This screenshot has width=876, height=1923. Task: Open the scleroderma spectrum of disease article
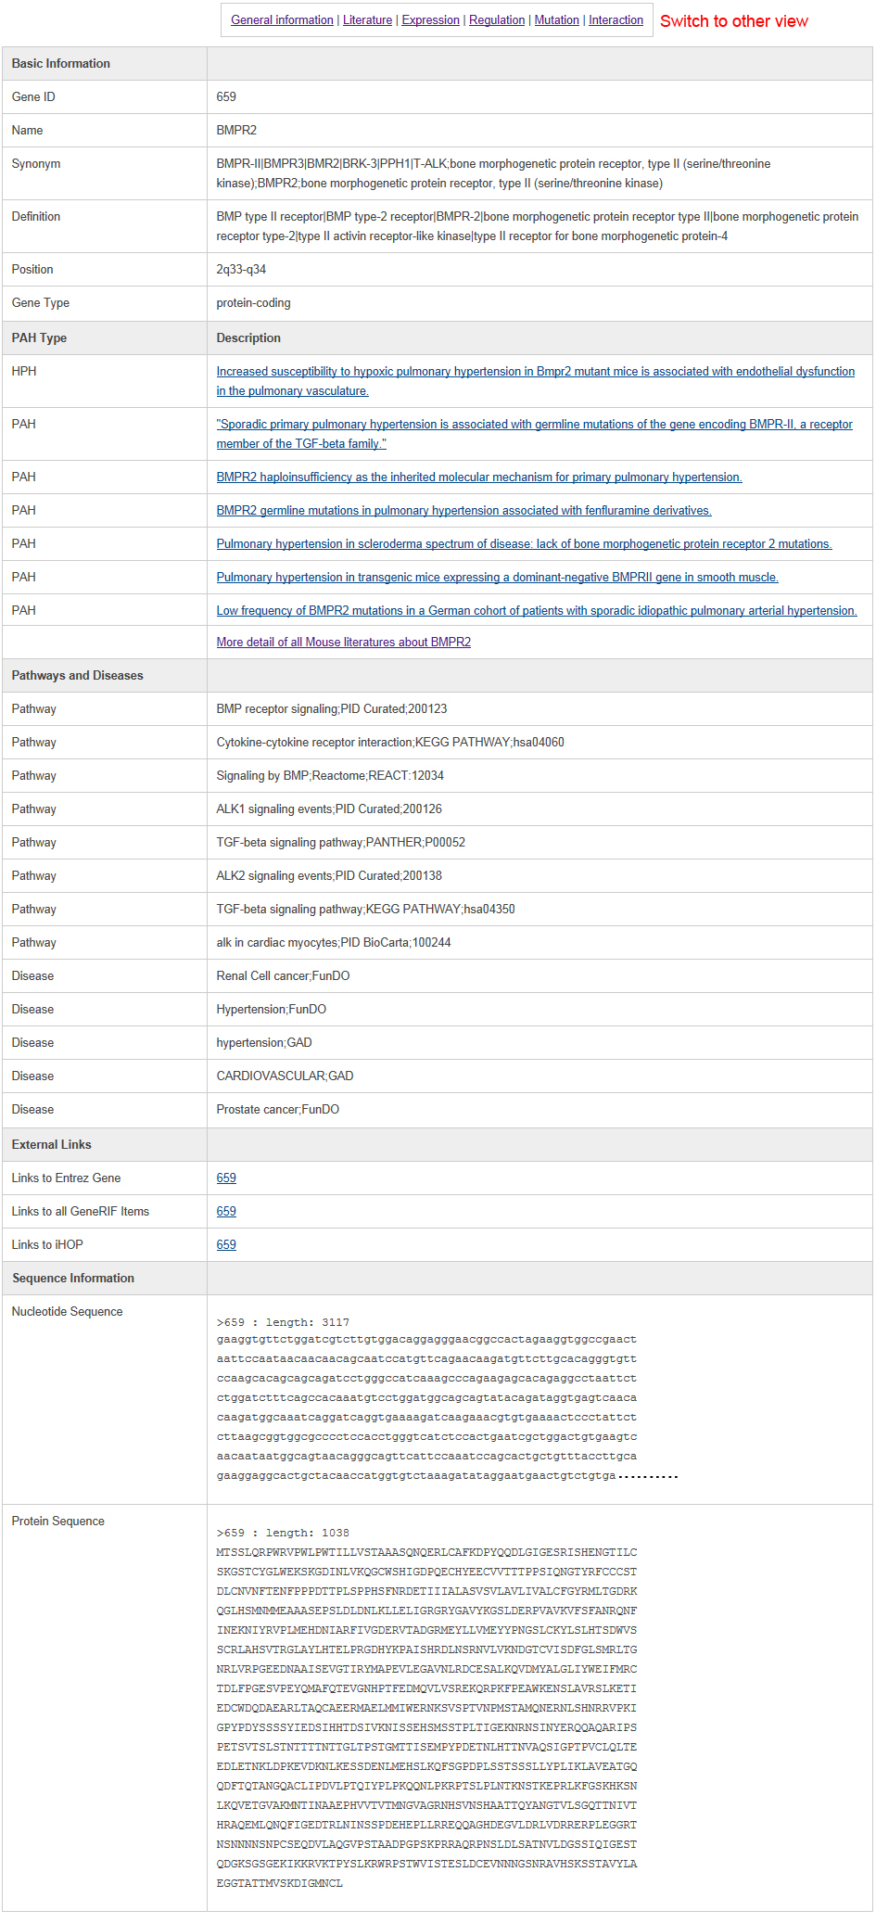(524, 544)
